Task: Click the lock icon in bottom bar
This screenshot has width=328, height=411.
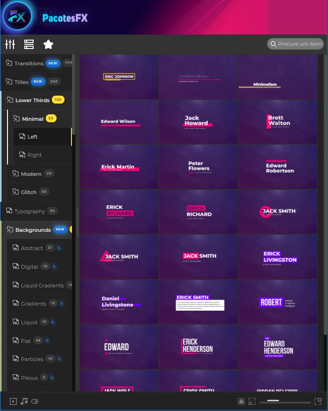Action: (x=241, y=401)
